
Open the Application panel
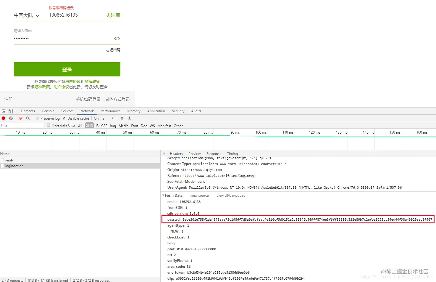[x=156, y=111]
